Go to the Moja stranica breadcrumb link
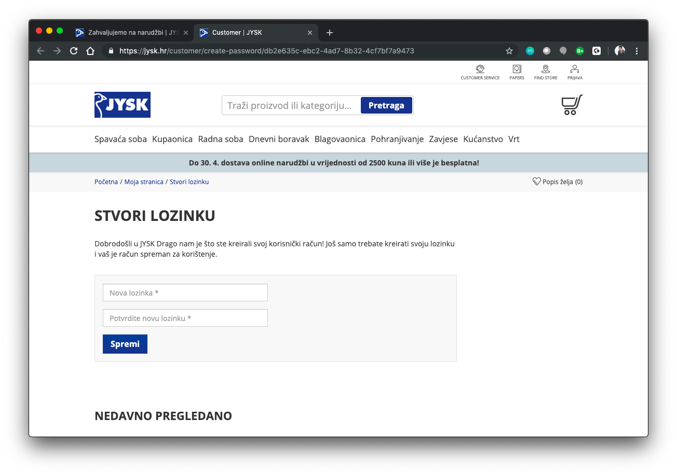This screenshot has height=475, width=677. [x=144, y=182]
